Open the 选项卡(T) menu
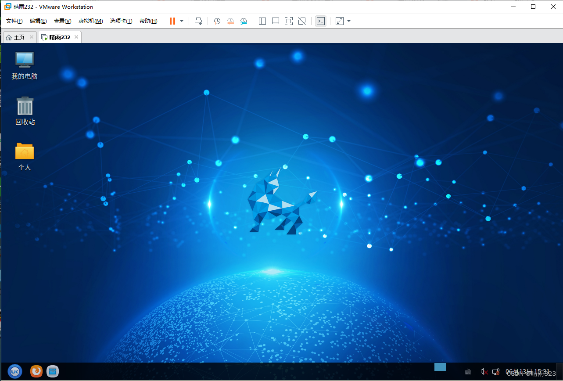 pyautogui.click(x=121, y=21)
